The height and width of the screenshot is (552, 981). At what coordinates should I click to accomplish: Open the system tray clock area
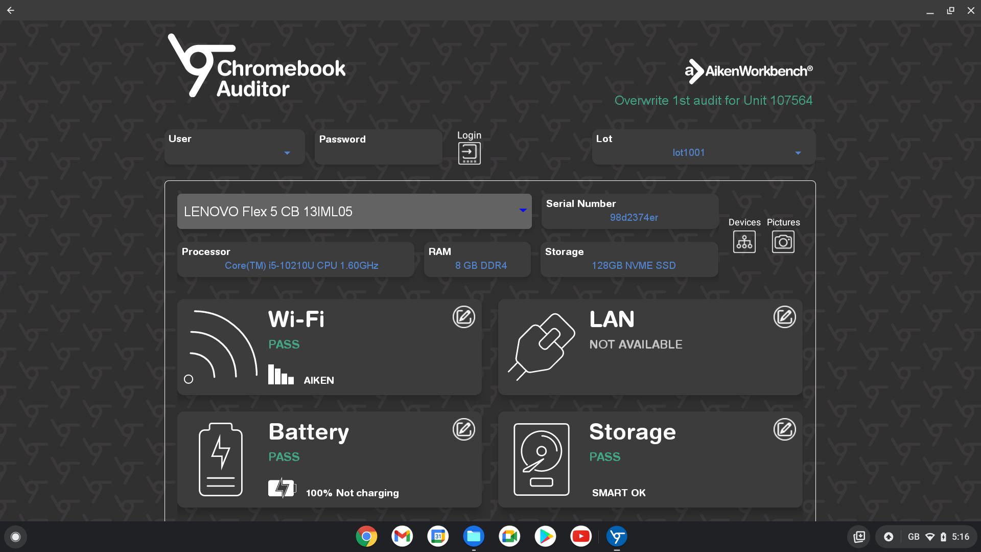[x=960, y=537]
